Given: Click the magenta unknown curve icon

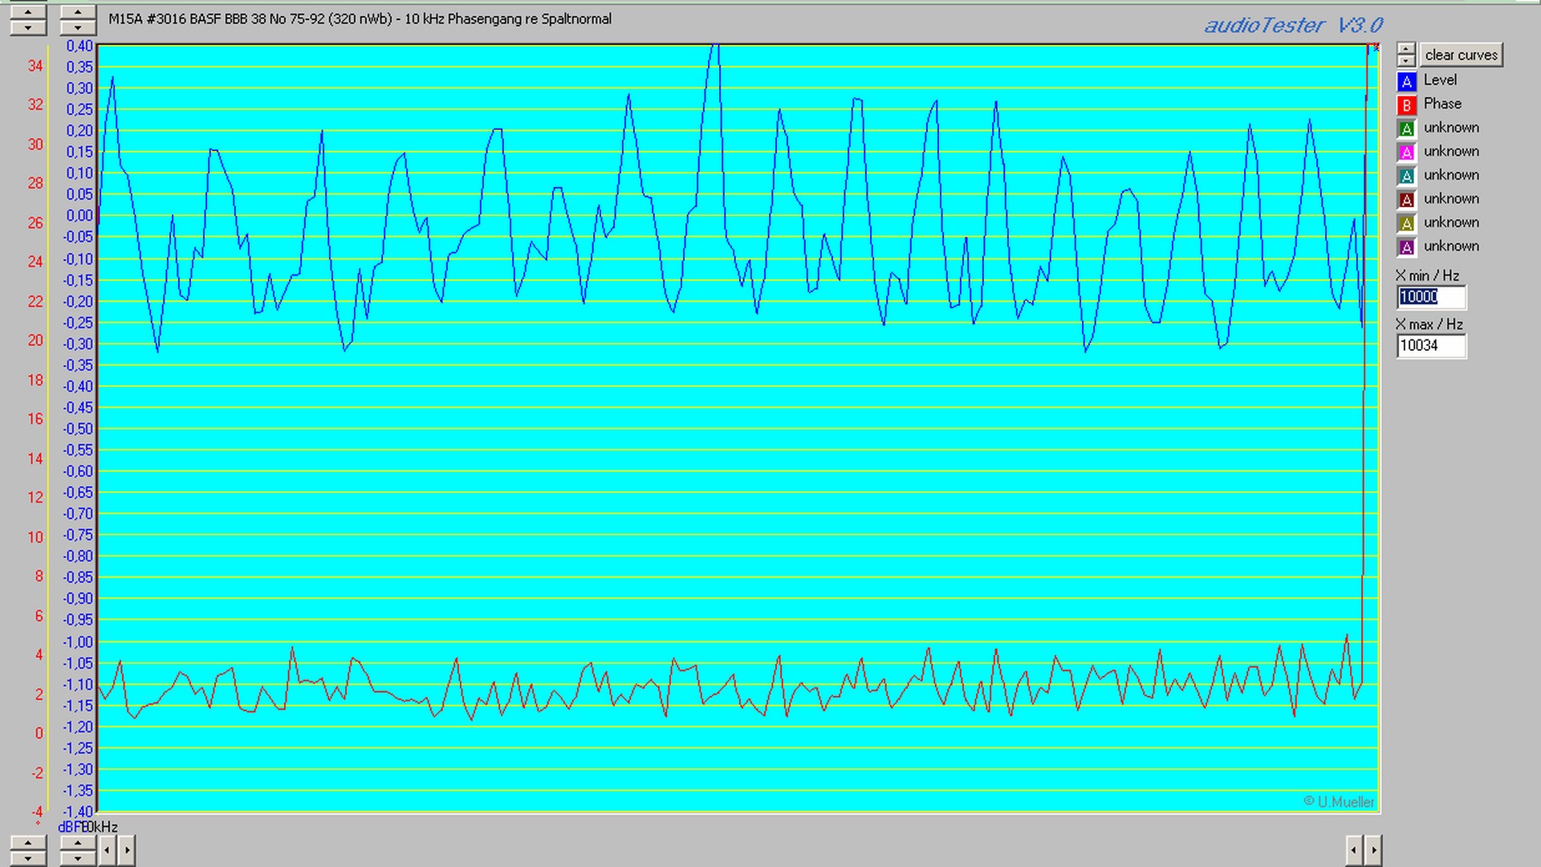Looking at the screenshot, I should pyautogui.click(x=1406, y=153).
